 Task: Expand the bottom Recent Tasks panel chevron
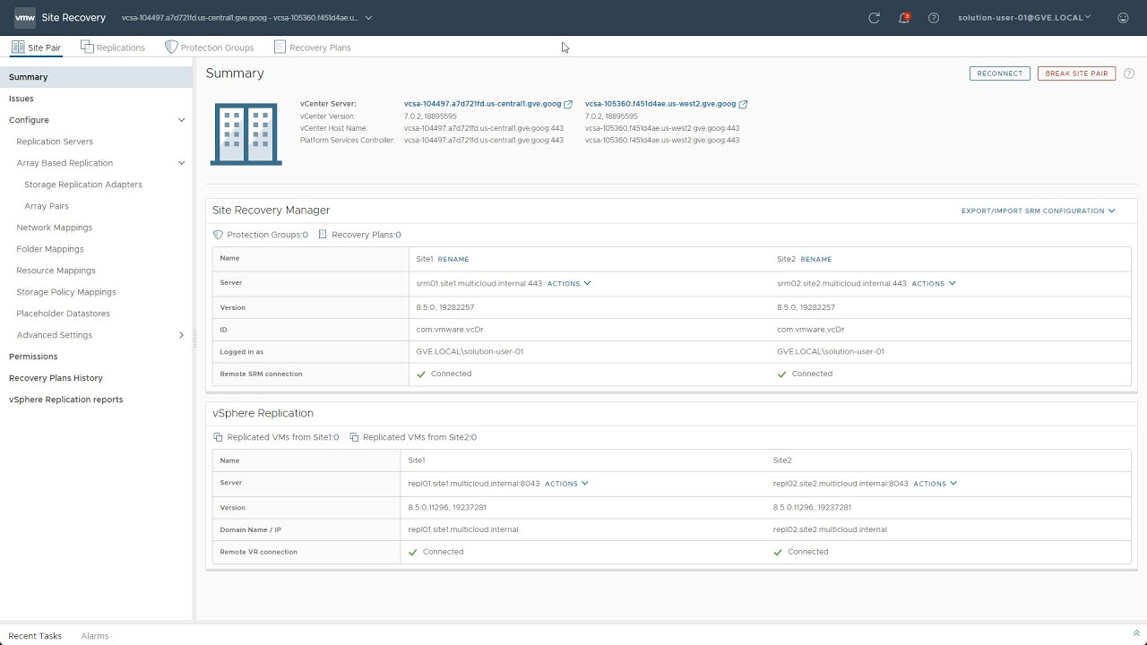[x=1136, y=634]
